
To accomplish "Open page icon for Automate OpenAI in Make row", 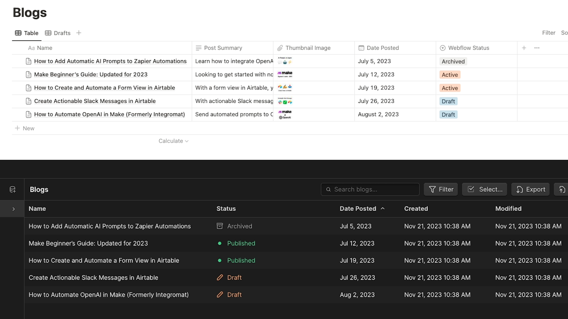I will pos(29,114).
